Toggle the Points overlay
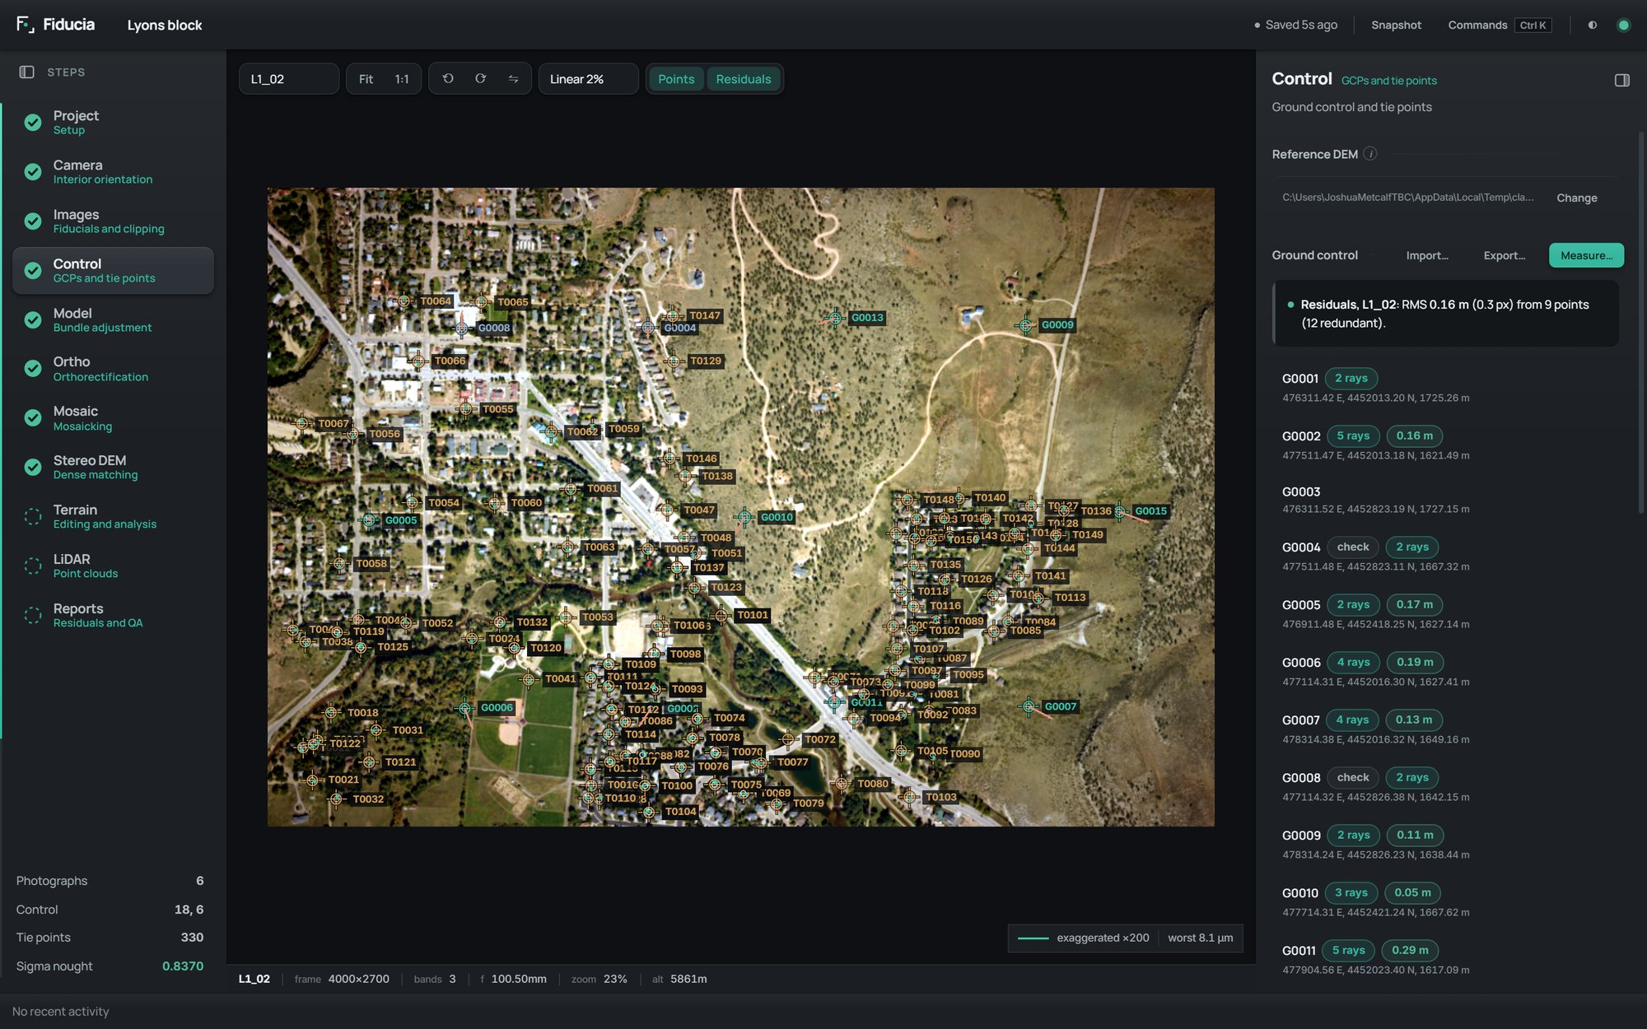 (676, 79)
